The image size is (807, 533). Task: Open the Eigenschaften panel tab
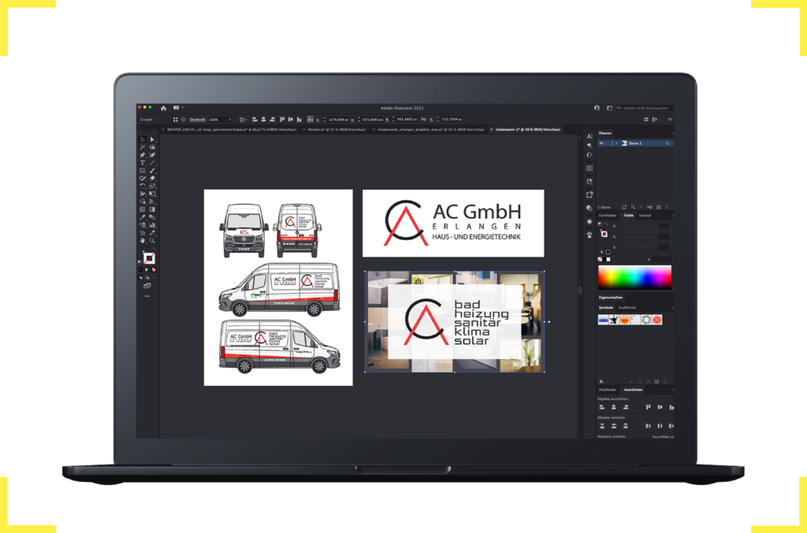click(611, 298)
